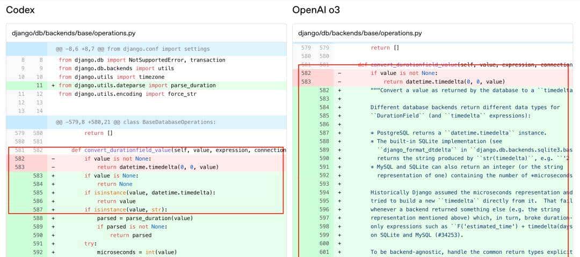Click the plus marker beside the PostgreSQL comment line

339,133
